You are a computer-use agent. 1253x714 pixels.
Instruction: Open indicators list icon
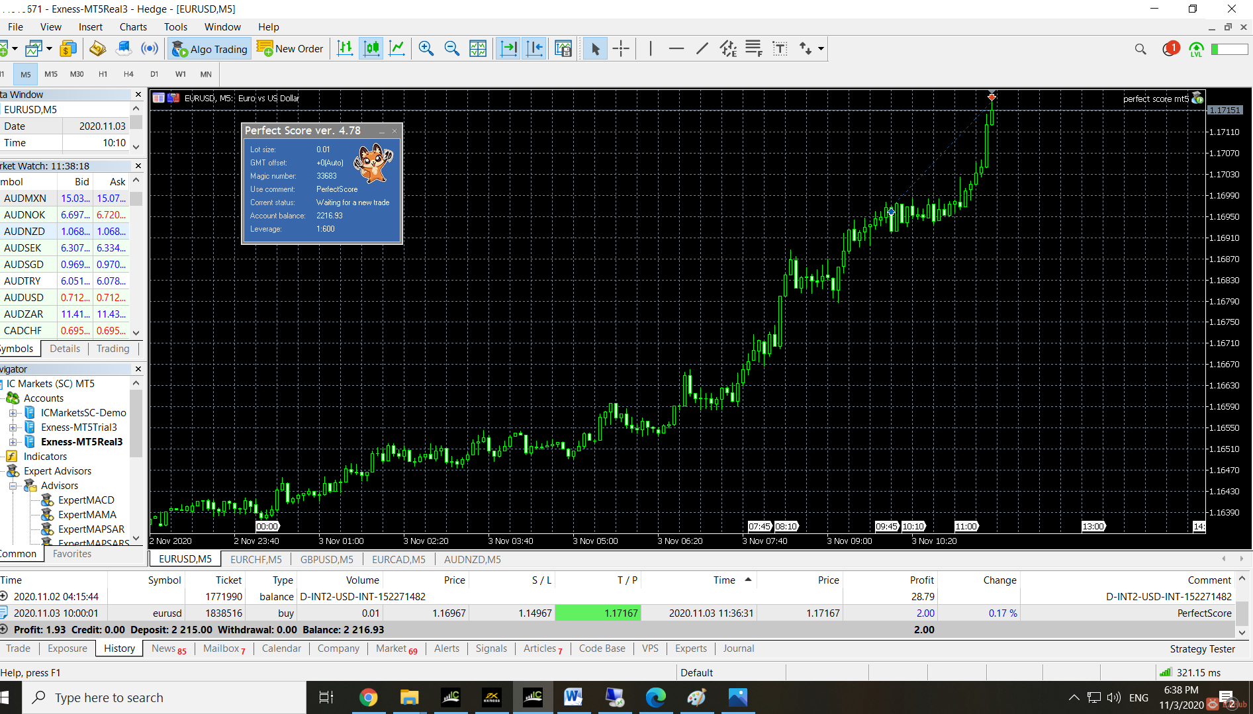pos(563,48)
